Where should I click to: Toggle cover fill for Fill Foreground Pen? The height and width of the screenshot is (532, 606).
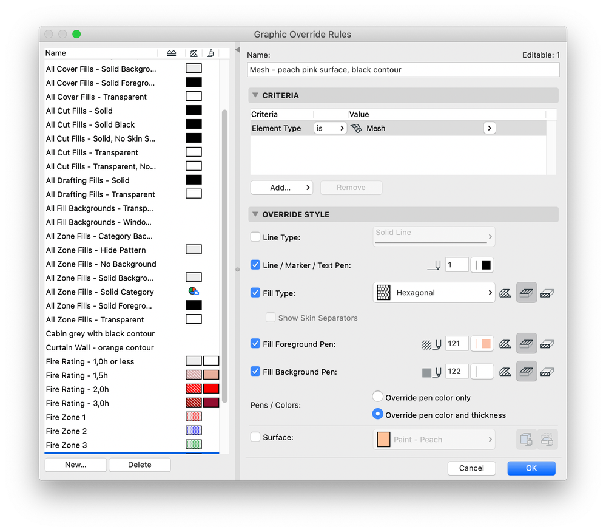click(527, 343)
